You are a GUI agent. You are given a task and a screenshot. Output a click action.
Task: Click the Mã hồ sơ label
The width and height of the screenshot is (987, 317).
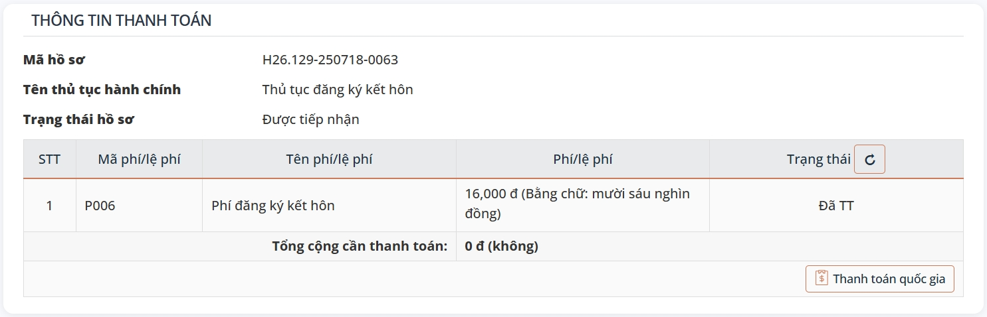(54, 60)
